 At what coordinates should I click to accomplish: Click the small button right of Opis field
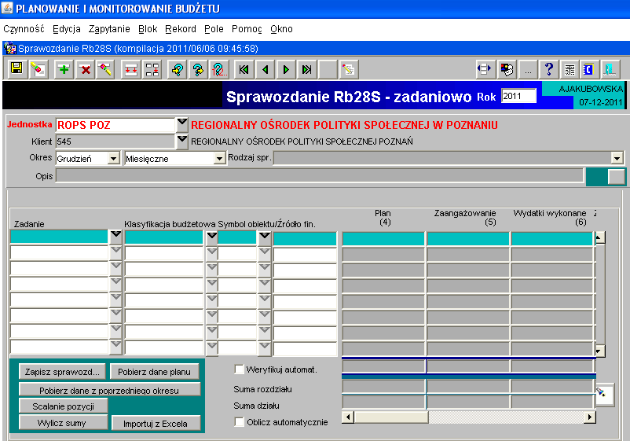pos(616,177)
